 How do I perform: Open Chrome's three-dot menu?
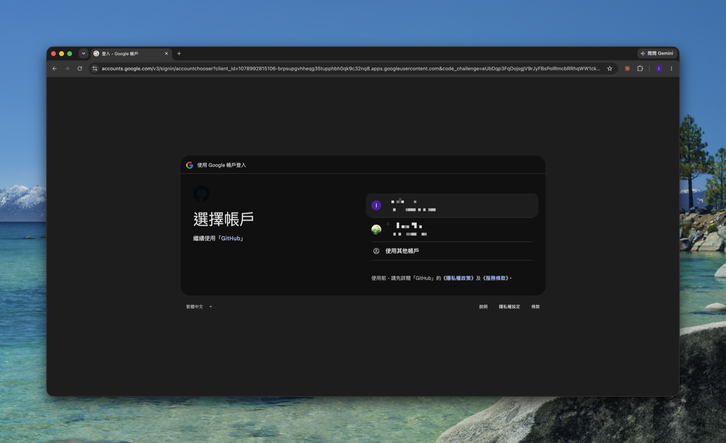671,69
